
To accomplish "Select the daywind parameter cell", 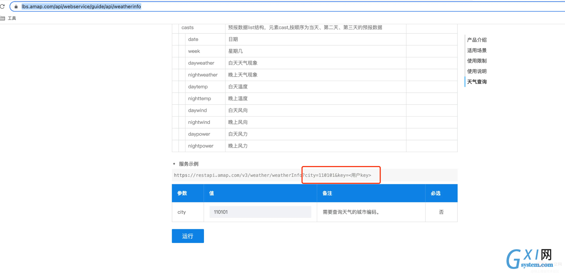I will (x=205, y=110).
